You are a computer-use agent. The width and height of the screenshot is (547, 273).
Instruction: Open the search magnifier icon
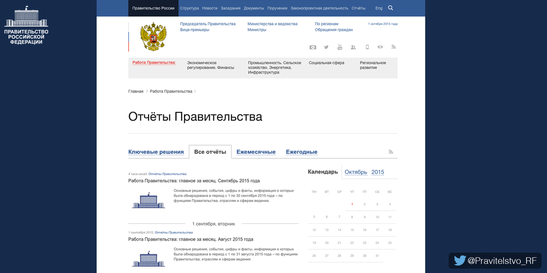[x=391, y=8]
